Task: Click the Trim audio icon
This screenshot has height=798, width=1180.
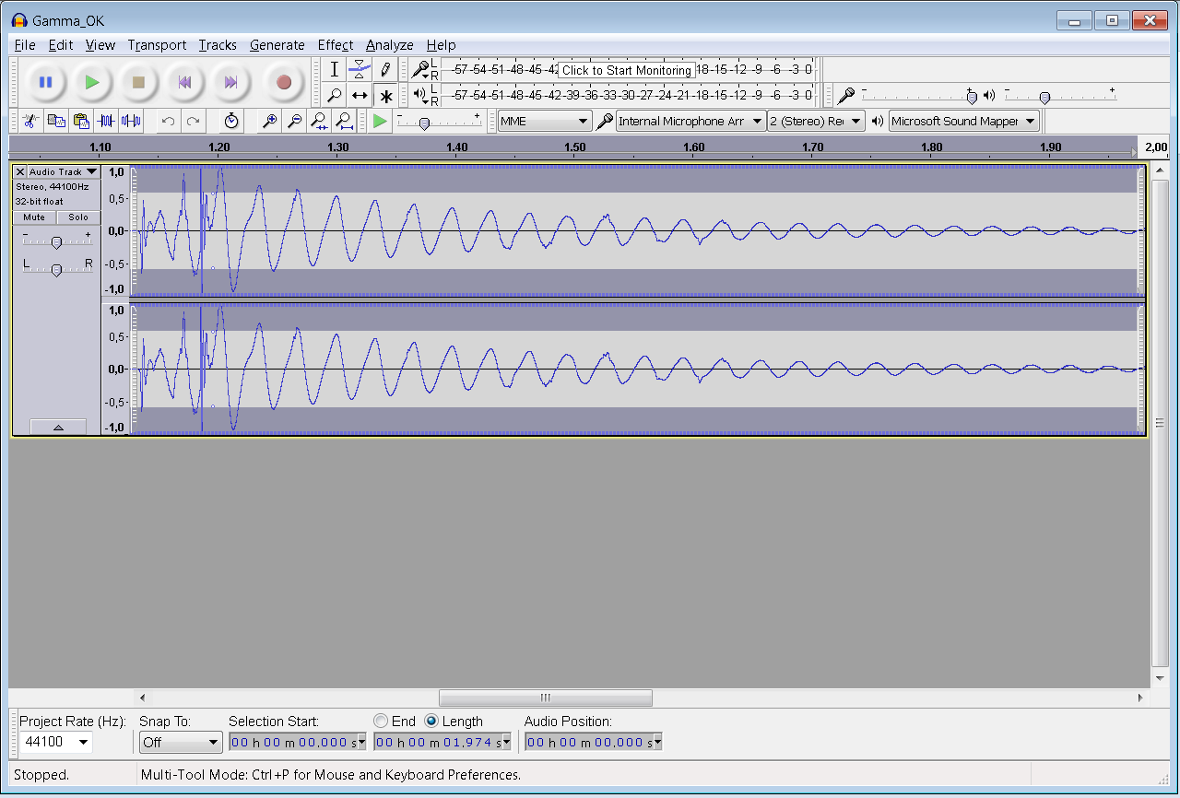Action: pos(106,121)
